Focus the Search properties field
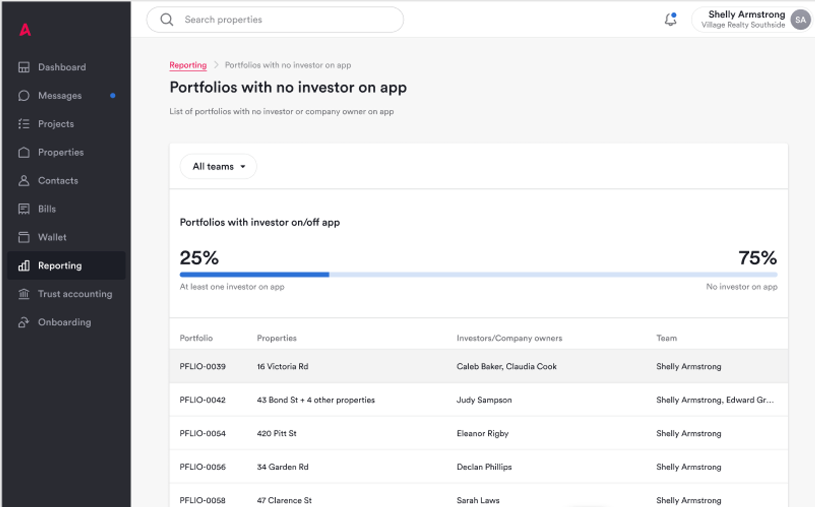The height and width of the screenshot is (507, 815). [x=283, y=20]
